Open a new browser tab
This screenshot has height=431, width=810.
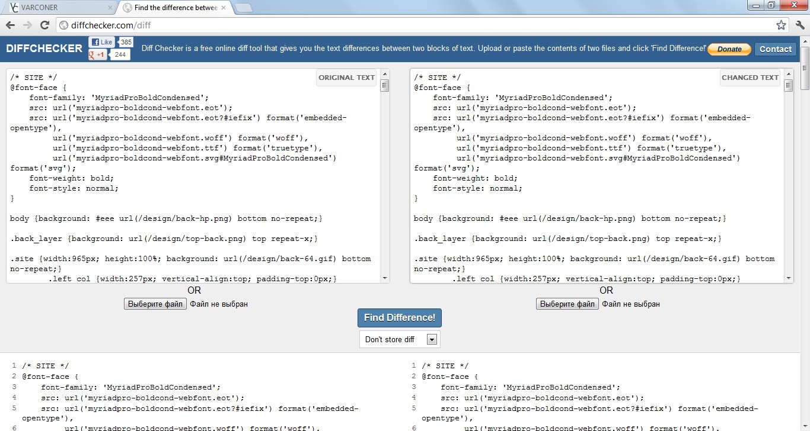(244, 8)
